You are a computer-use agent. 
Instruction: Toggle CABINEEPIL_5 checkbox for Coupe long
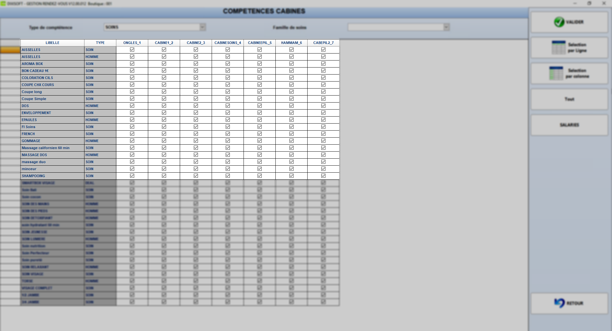[259, 92]
